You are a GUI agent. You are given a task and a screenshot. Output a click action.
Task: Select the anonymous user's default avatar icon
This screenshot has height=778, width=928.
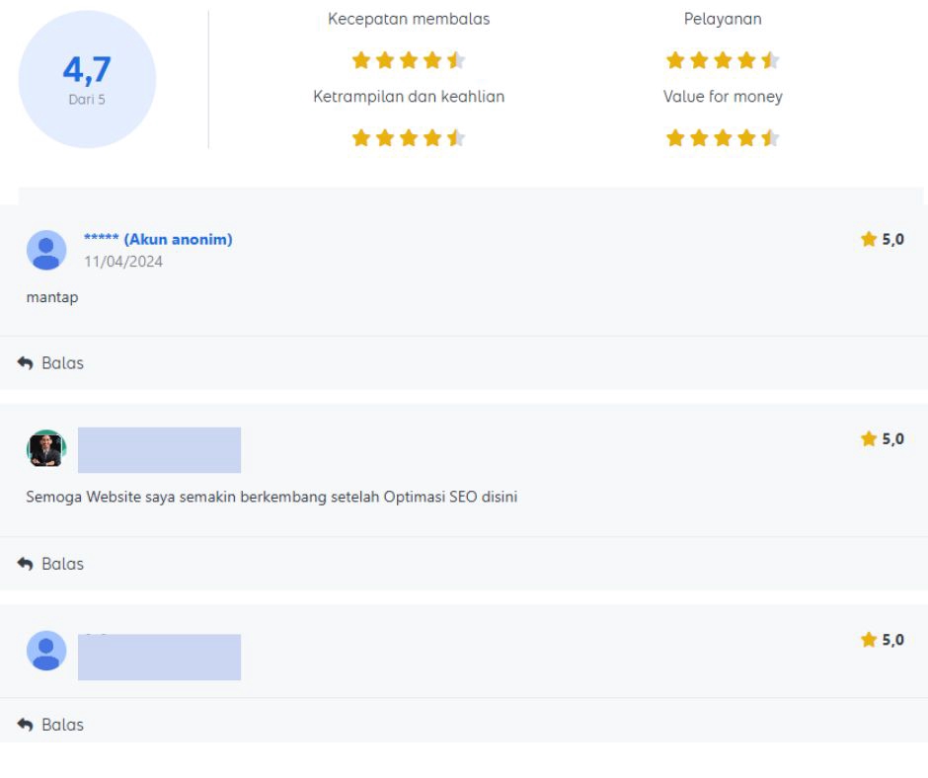45,250
